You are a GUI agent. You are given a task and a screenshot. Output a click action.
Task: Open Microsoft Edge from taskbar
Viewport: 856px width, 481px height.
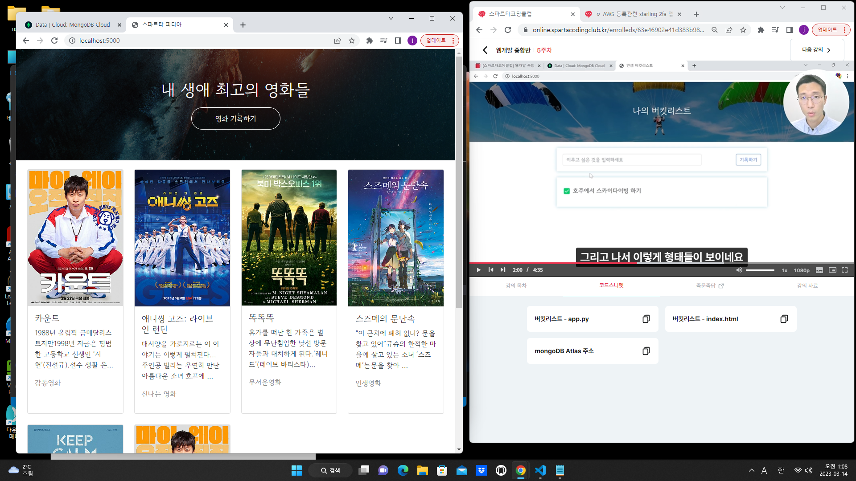403,470
